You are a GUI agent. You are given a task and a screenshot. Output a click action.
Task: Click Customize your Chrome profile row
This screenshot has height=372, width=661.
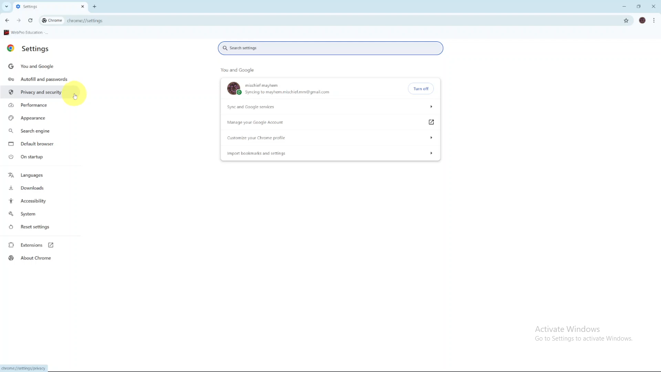[x=330, y=138]
